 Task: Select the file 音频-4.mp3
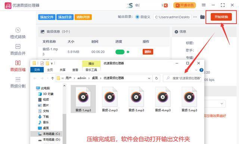point(163,99)
